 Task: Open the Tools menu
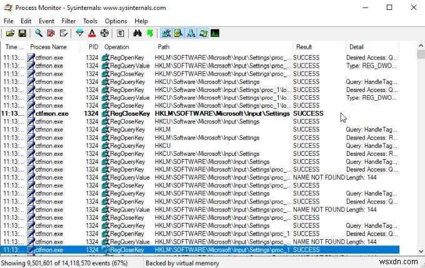pos(90,21)
